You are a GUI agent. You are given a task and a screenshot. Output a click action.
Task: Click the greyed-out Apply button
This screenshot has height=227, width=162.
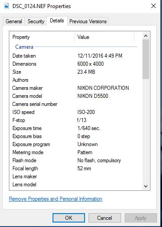click(141, 218)
